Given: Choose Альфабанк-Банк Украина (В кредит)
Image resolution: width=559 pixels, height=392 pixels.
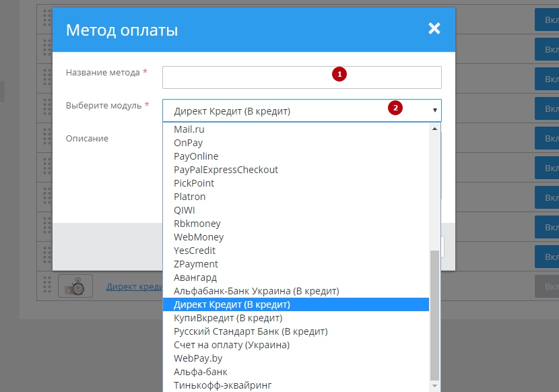Looking at the screenshot, I should click(296, 291).
